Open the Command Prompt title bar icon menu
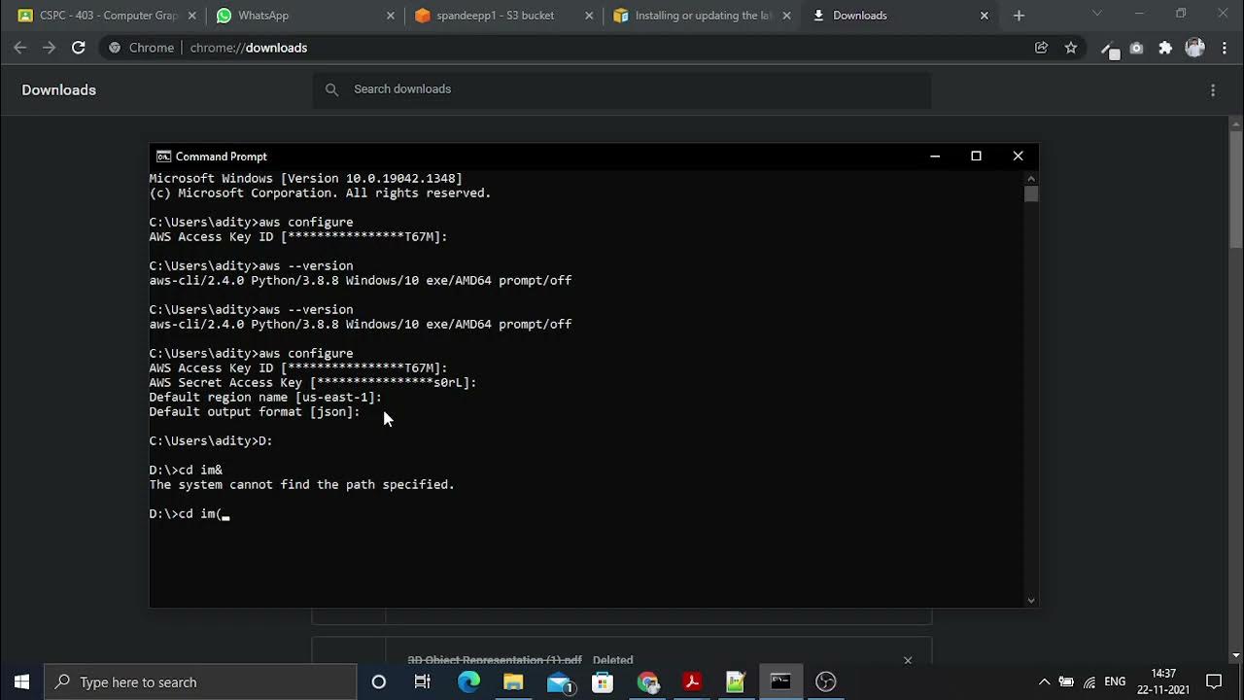1244x700 pixels. [163, 157]
